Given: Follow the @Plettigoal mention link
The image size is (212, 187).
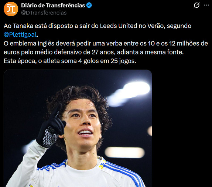Looking at the screenshot, I should click(x=20, y=34).
